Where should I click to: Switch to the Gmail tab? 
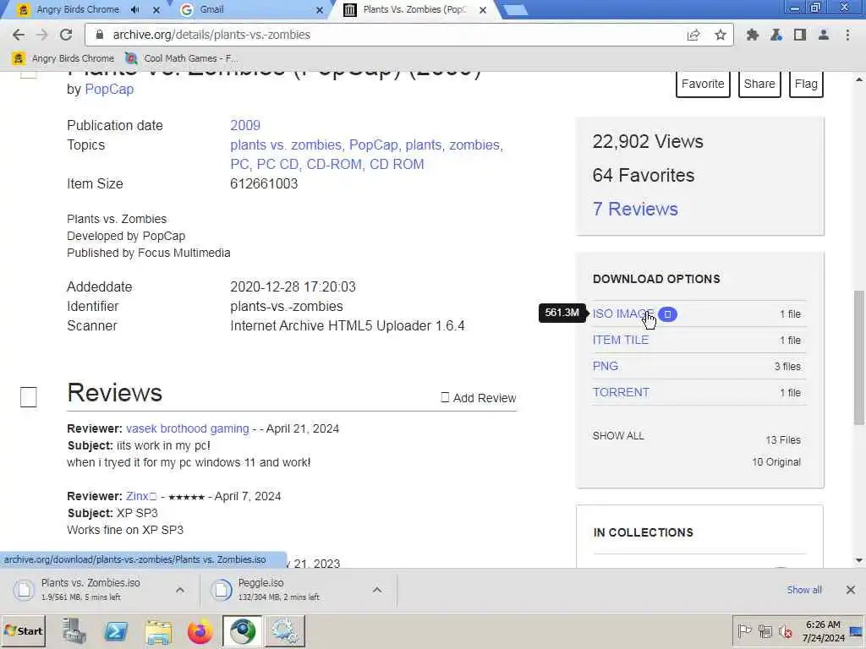click(x=211, y=9)
